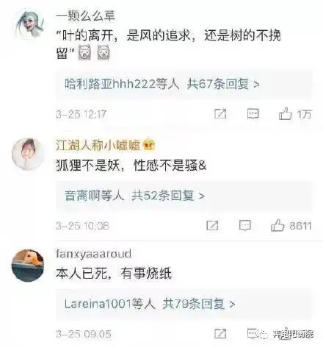Open 一颗么么草's avatar profile
This screenshot has height=348, width=323.
pyautogui.click(x=28, y=24)
